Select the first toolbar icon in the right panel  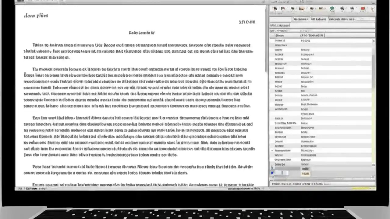[x=275, y=8]
